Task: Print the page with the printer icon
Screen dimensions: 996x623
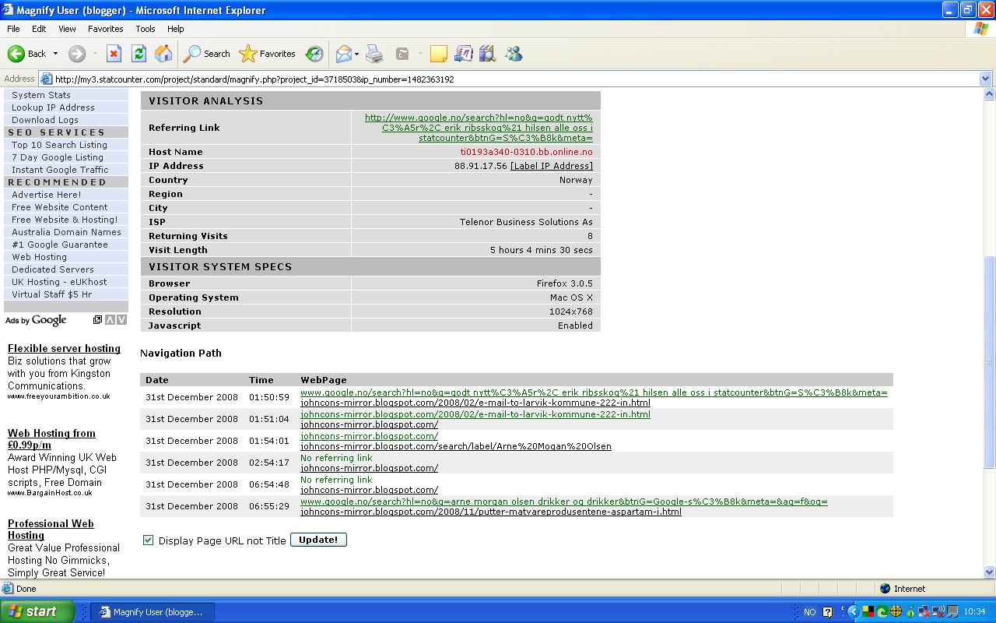Action: pos(374,54)
